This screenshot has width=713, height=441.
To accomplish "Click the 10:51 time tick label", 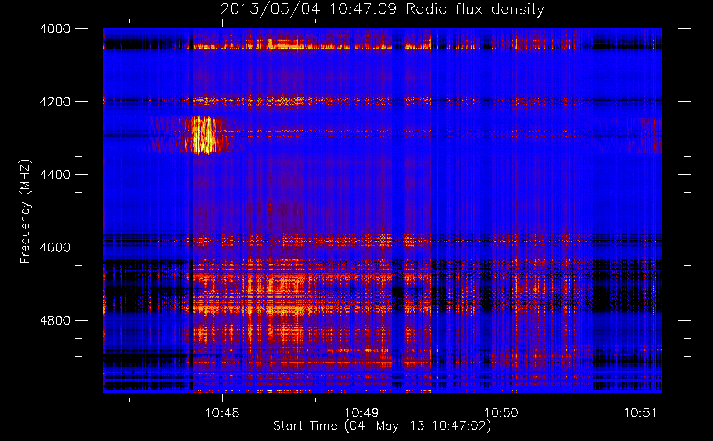I will point(640,413).
